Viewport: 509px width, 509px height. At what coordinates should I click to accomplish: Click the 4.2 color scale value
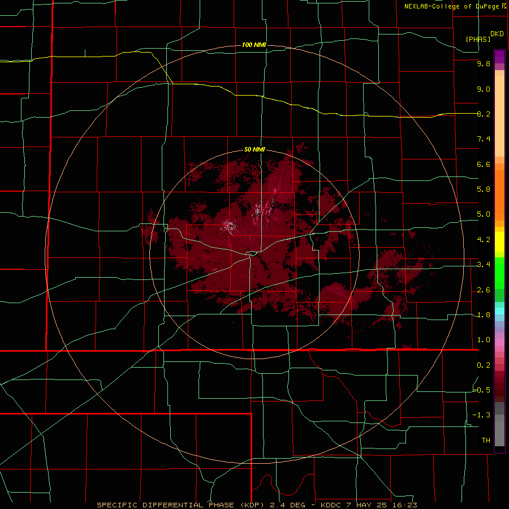coord(484,240)
